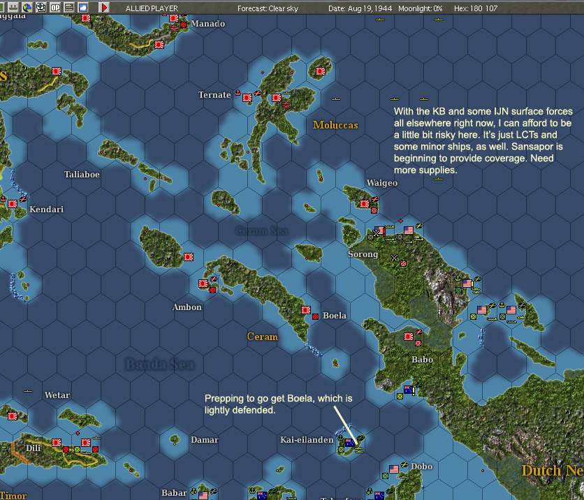Click the red end turn arrow
Image resolution: width=584 pixels, height=500 pixels.
(x=104, y=7)
